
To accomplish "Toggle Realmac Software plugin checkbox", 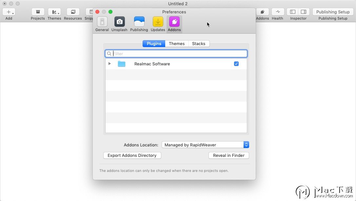I will coord(236,64).
